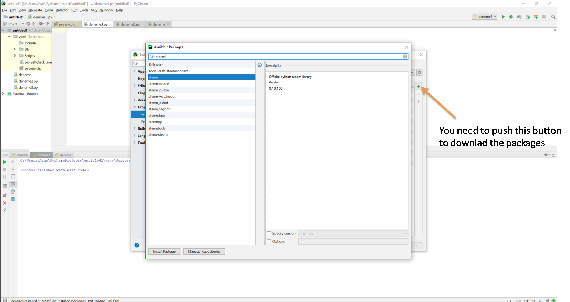Select steem-watchdog package

tap(202, 97)
